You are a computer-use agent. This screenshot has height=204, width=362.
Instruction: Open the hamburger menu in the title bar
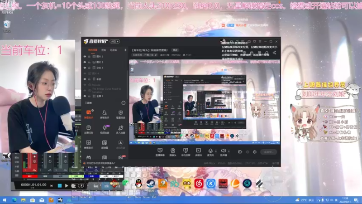[260, 42]
